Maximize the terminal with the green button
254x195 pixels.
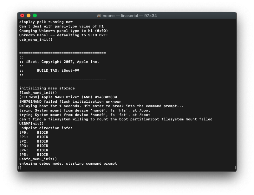pos(35,15)
